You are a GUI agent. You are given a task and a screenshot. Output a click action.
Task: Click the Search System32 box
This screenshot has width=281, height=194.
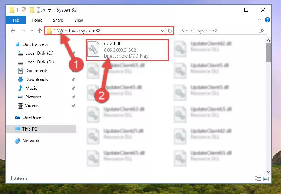(x=223, y=31)
